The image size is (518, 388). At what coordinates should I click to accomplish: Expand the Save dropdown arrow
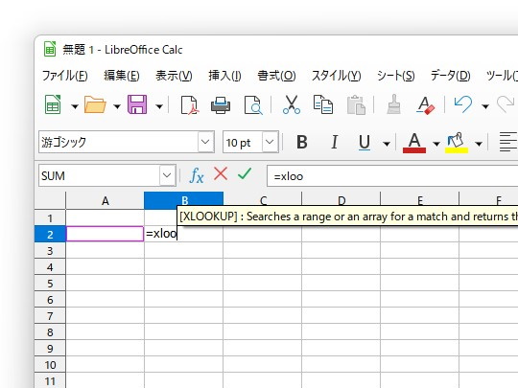click(159, 106)
